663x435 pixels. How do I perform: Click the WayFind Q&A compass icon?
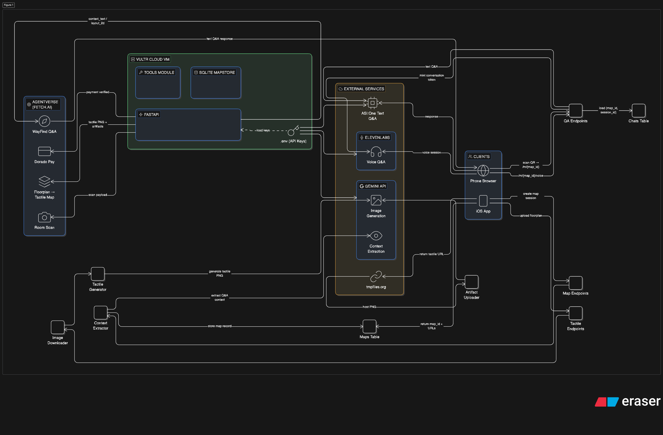click(x=44, y=121)
